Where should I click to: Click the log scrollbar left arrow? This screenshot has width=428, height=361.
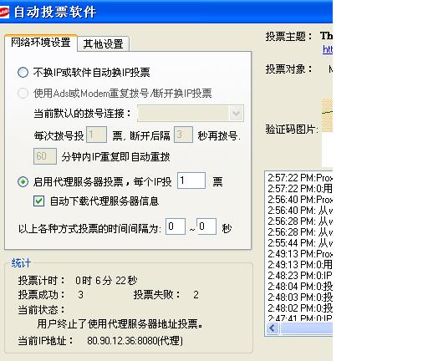click(273, 328)
